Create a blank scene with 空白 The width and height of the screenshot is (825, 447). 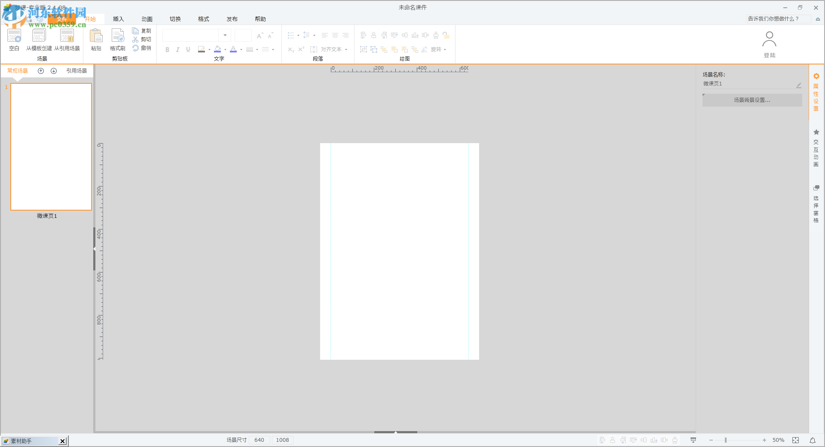(14, 40)
